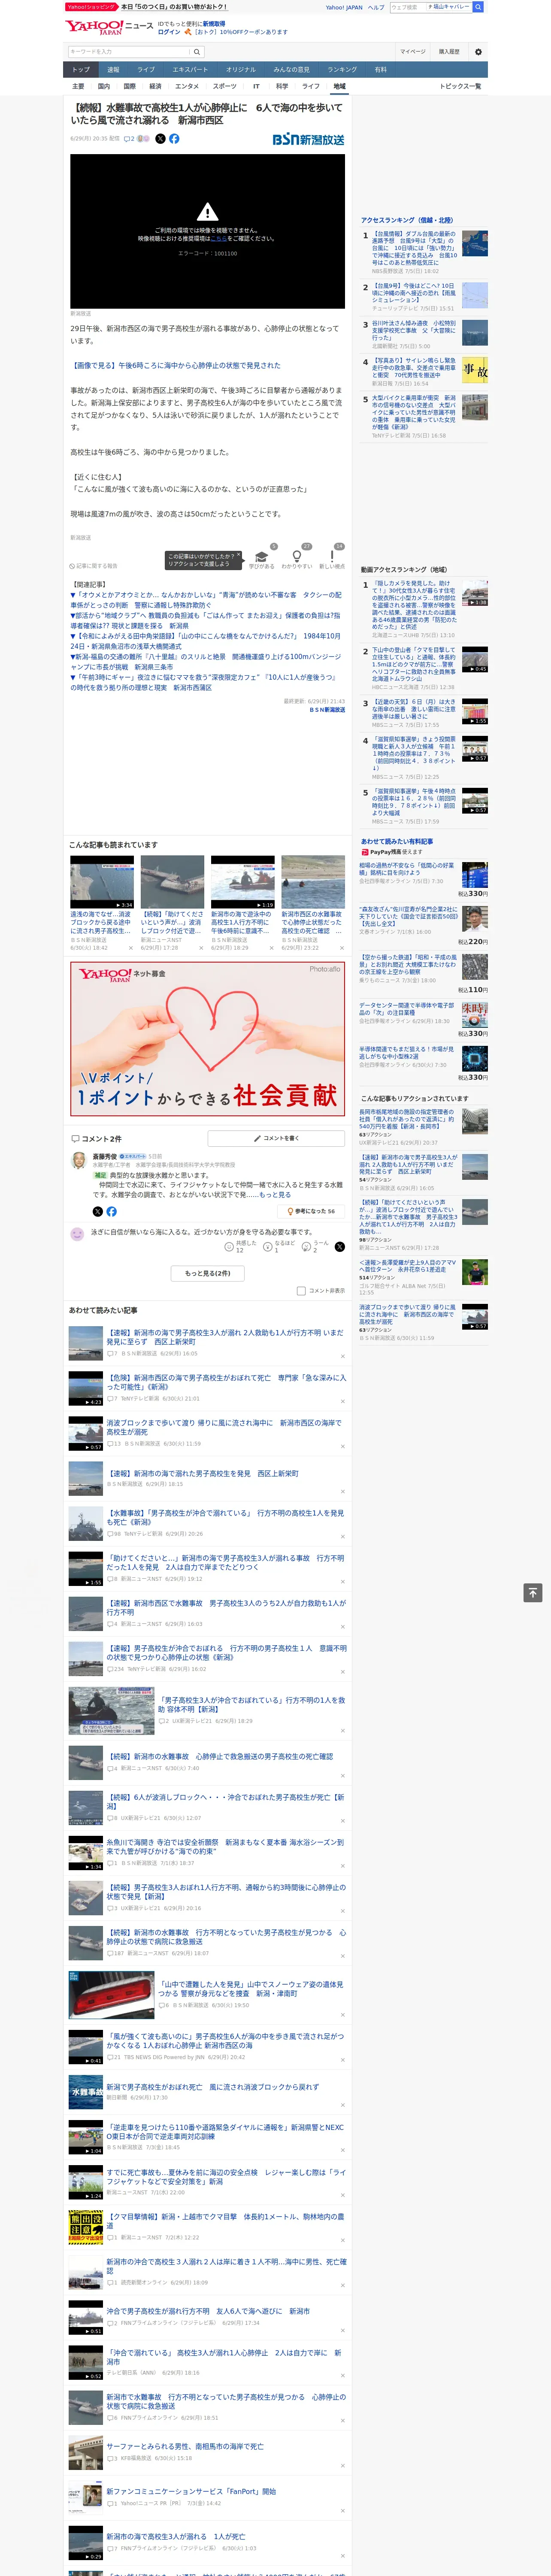551x2576 pixels.
Task: Click the Facebook icon under expert comment
Action: [111, 1211]
